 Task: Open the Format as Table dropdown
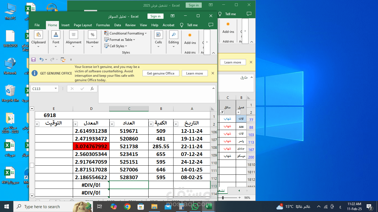(120, 39)
